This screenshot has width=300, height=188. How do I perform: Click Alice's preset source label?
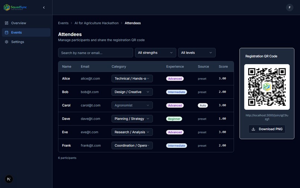pyautogui.click(x=202, y=79)
